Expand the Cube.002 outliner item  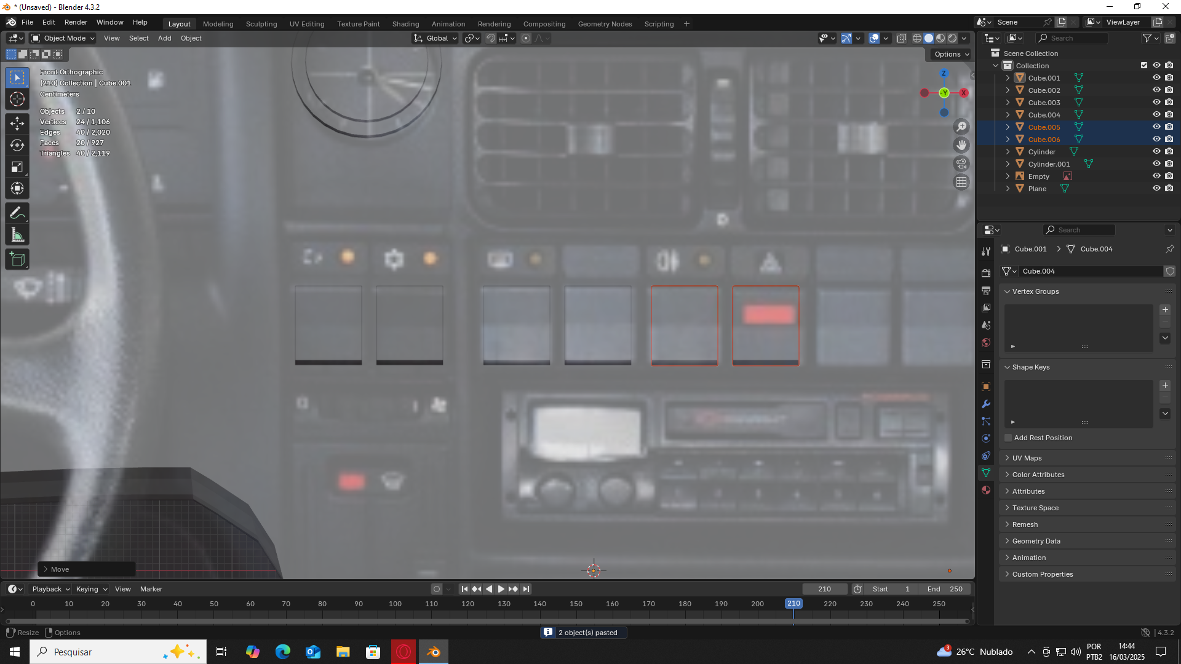coord(1008,90)
